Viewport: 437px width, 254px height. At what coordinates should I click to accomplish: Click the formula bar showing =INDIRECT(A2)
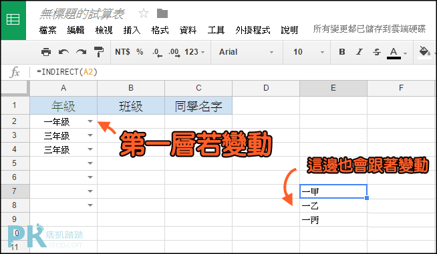coord(234,72)
